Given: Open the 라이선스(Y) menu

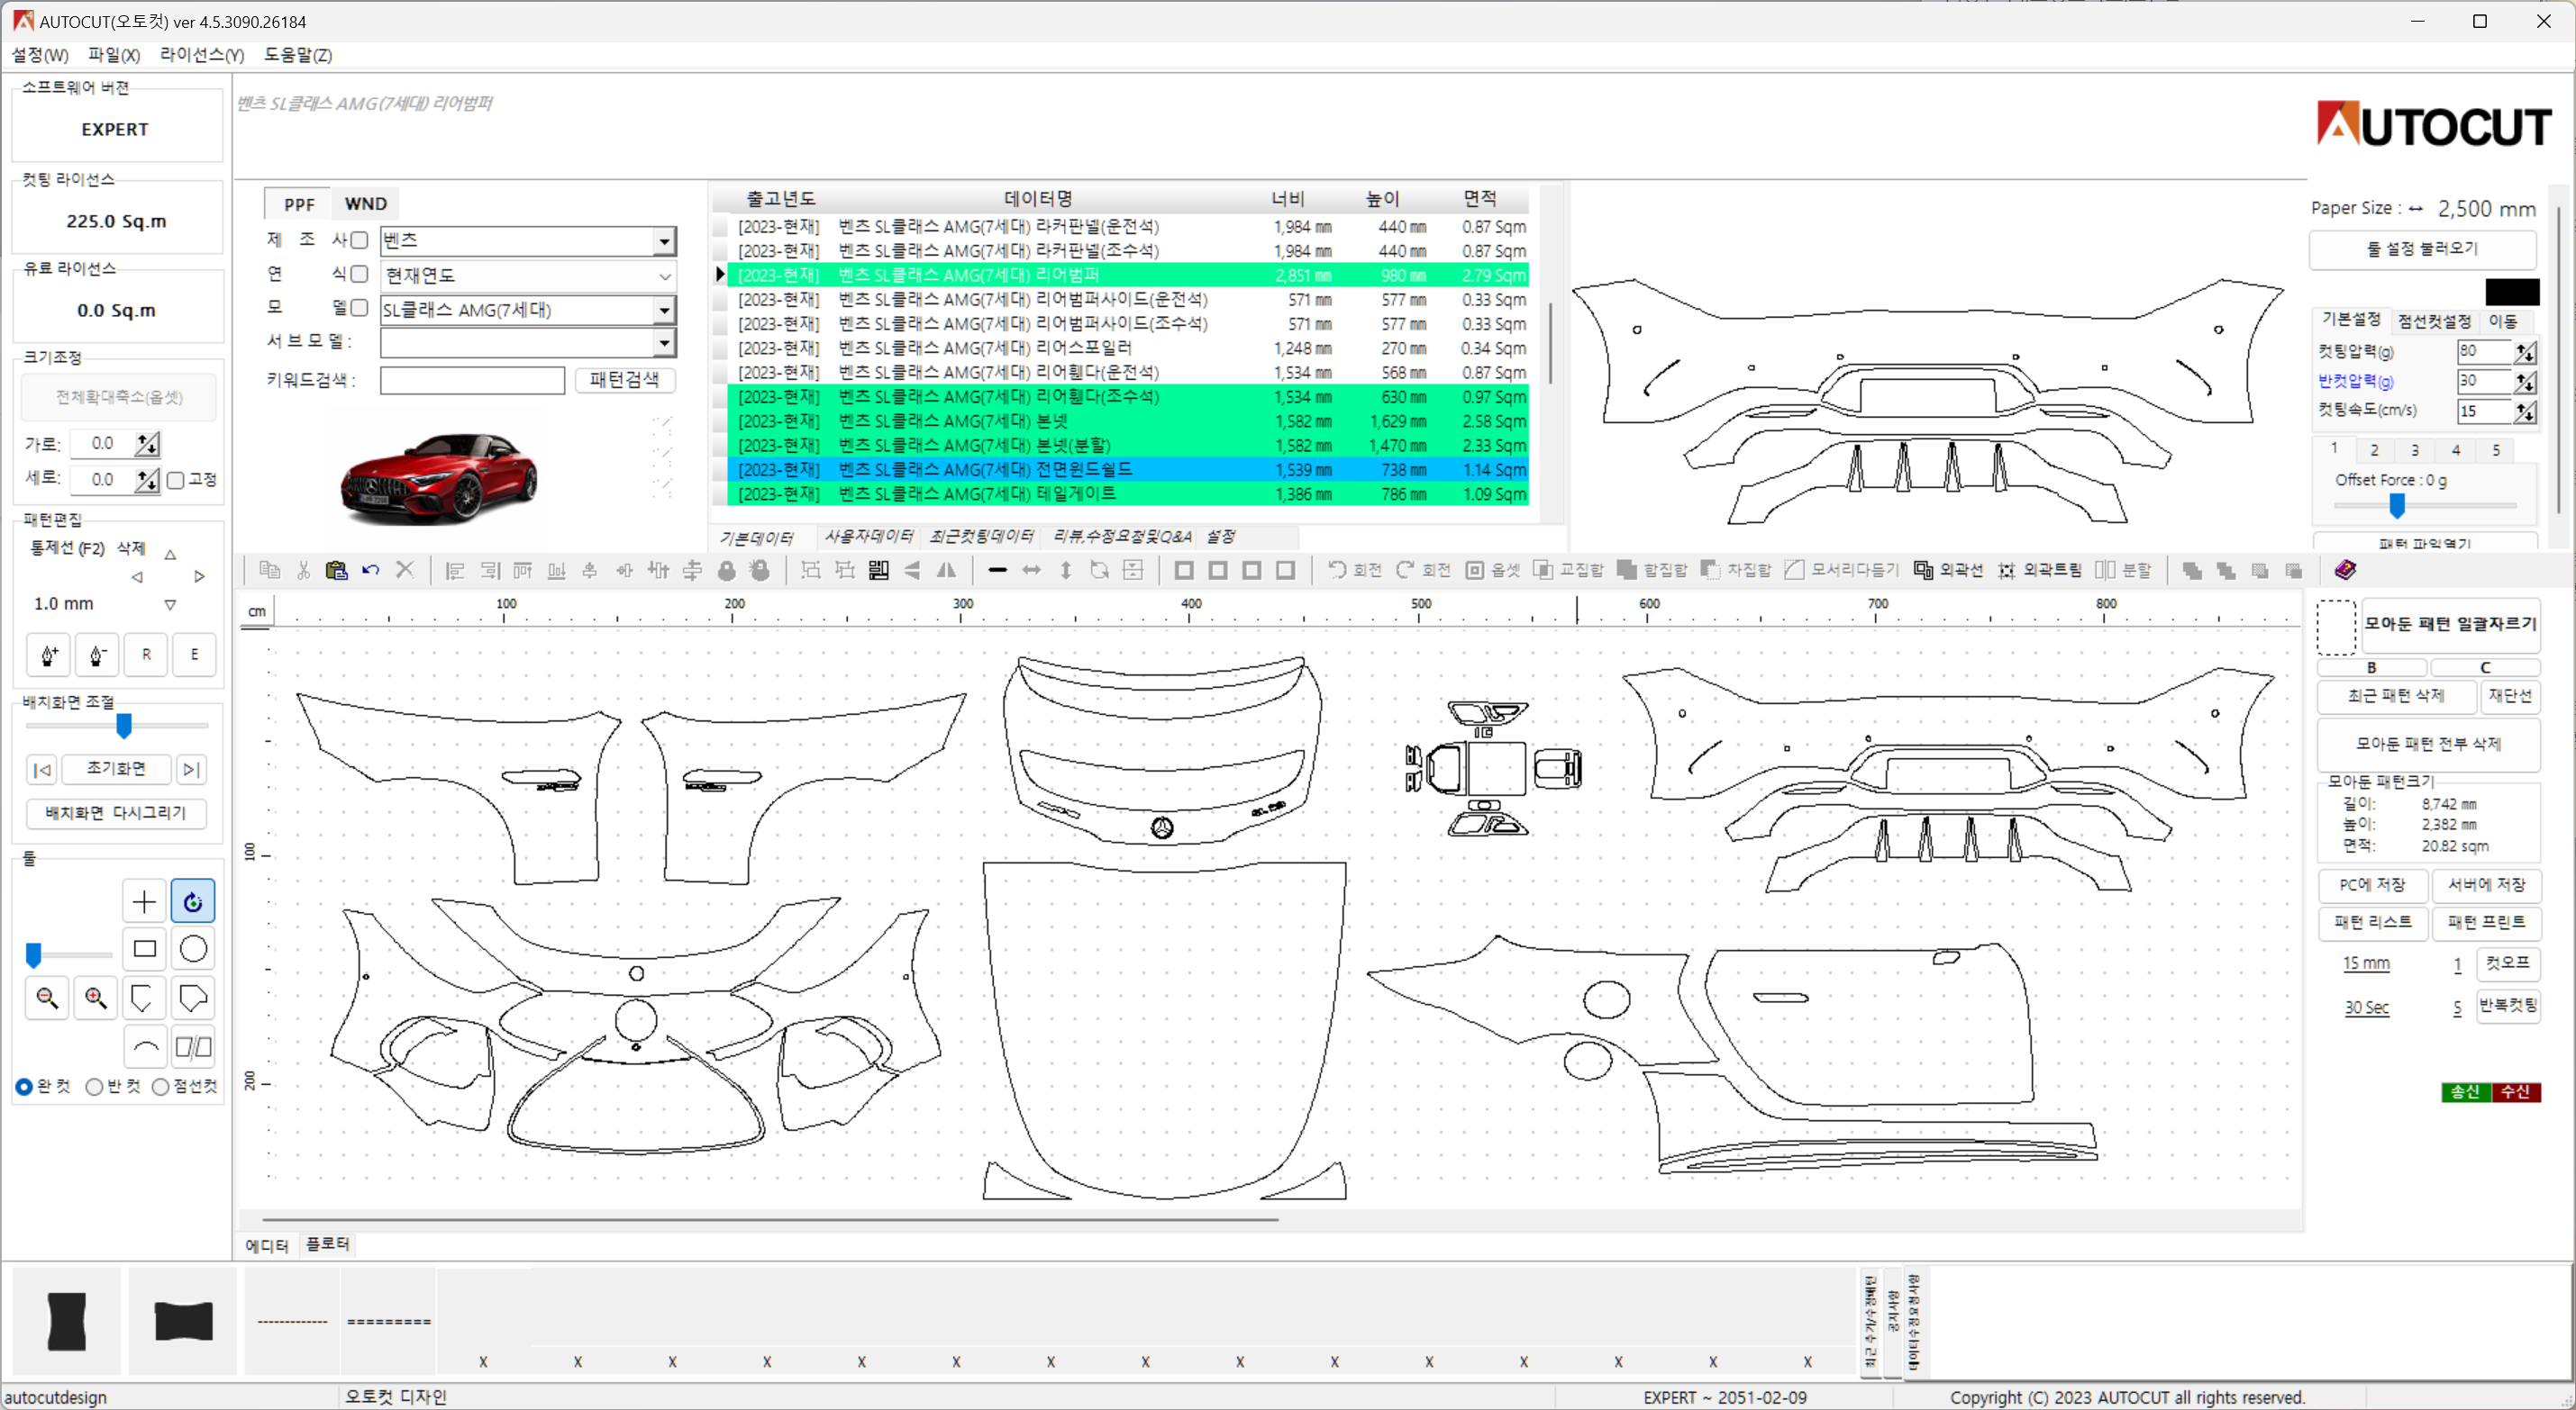Looking at the screenshot, I should pos(202,55).
